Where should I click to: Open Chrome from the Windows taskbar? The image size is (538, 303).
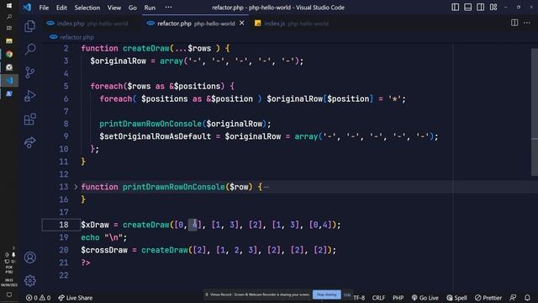click(x=9, y=54)
